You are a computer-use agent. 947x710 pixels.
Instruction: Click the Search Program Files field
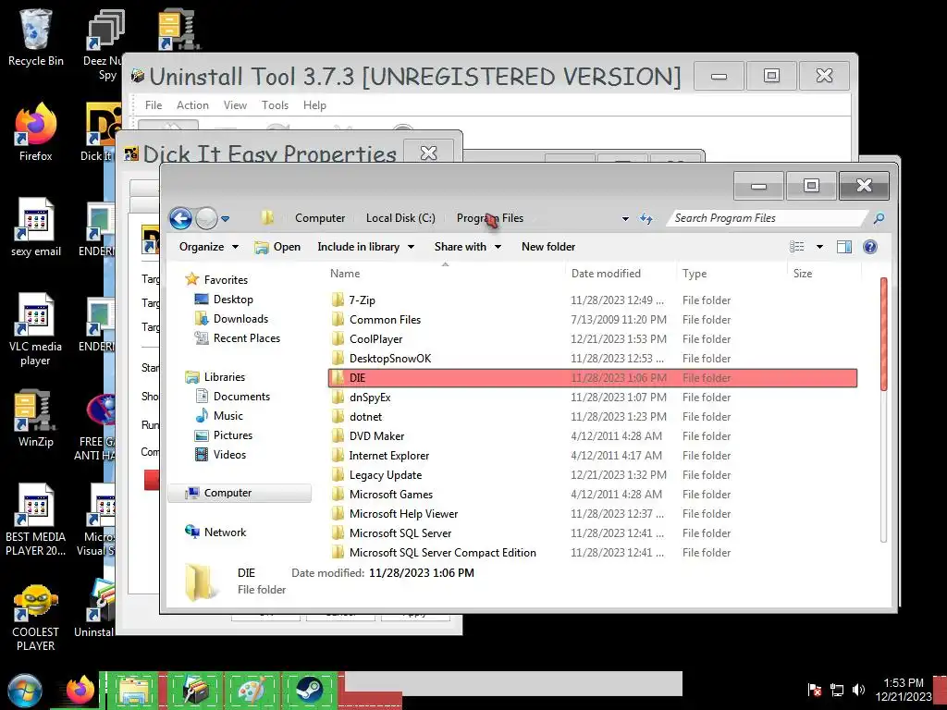coord(767,218)
